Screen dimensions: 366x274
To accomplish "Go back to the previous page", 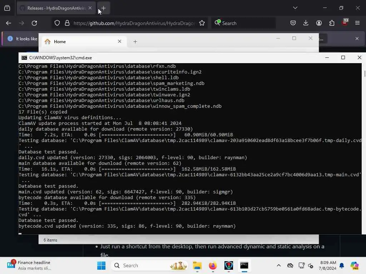I will click(9, 23).
